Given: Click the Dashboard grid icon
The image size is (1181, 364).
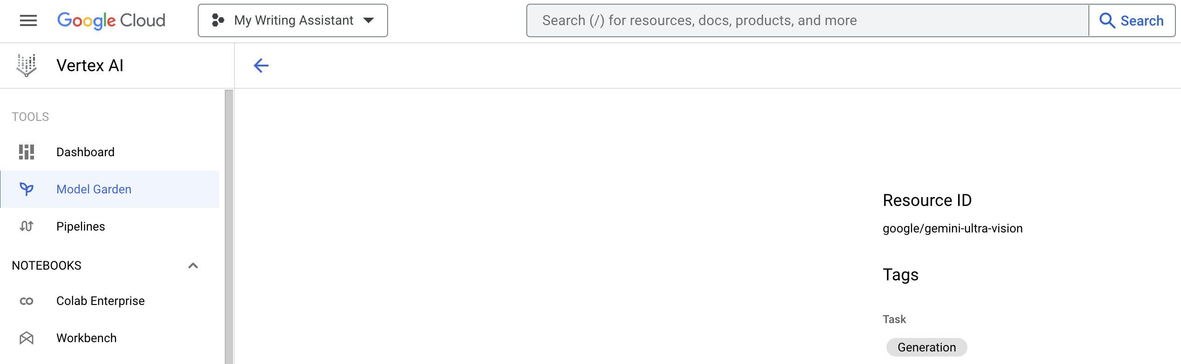Looking at the screenshot, I should pyautogui.click(x=27, y=152).
